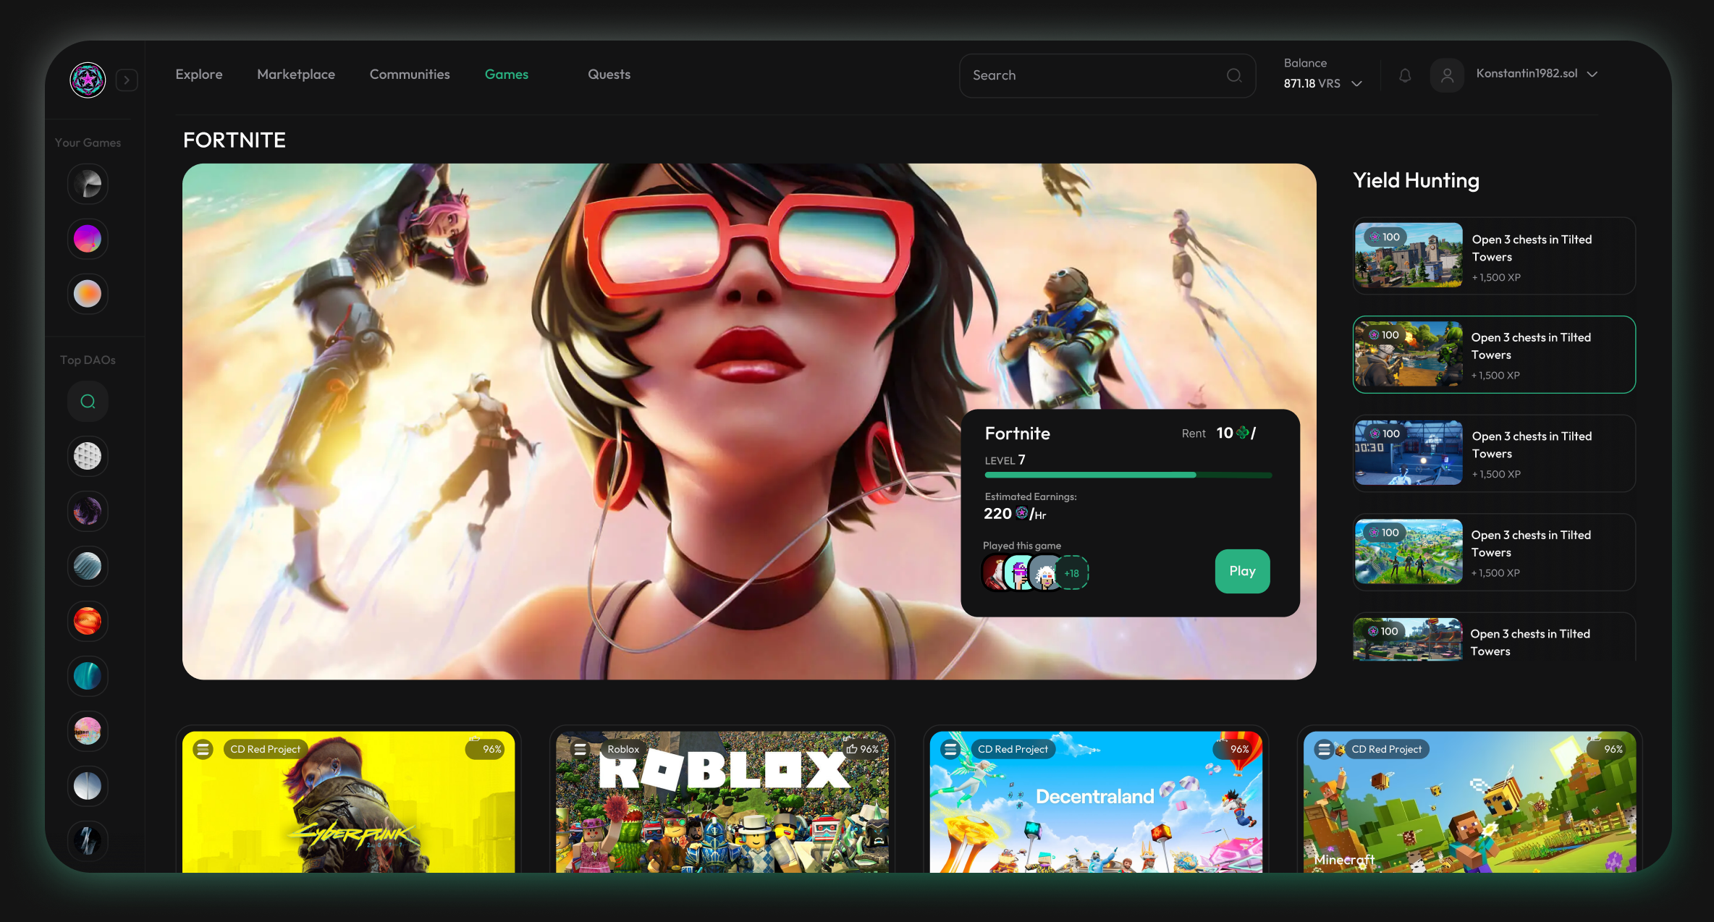1714x922 pixels.
Task: Open the menu icon on the Cyberpunk card
Action: click(203, 749)
